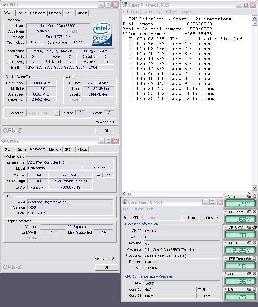This screenshot has width=258, height=307.
Task: Click the Intel Core 2 Duo logo
Action: [102, 34]
